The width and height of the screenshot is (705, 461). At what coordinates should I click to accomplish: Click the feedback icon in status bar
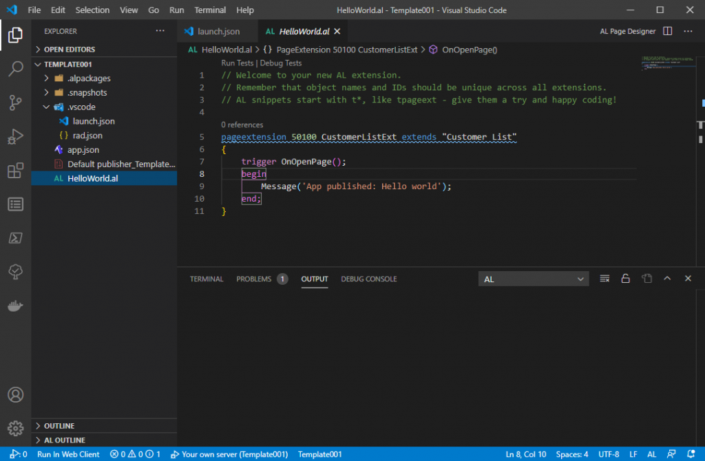[671, 454]
